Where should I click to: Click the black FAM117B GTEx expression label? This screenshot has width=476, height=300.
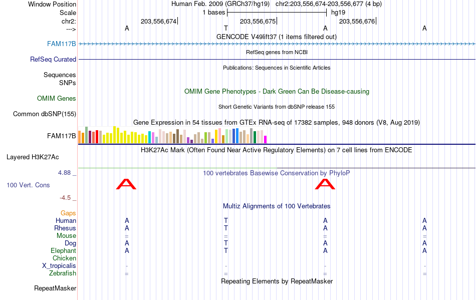click(61, 136)
